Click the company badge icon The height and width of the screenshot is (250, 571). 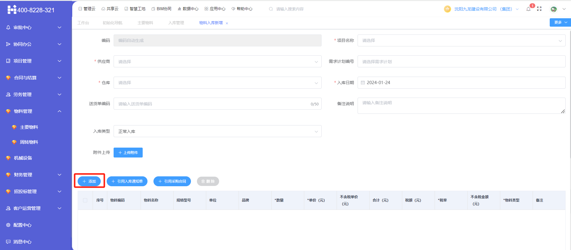(x=448, y=9)
